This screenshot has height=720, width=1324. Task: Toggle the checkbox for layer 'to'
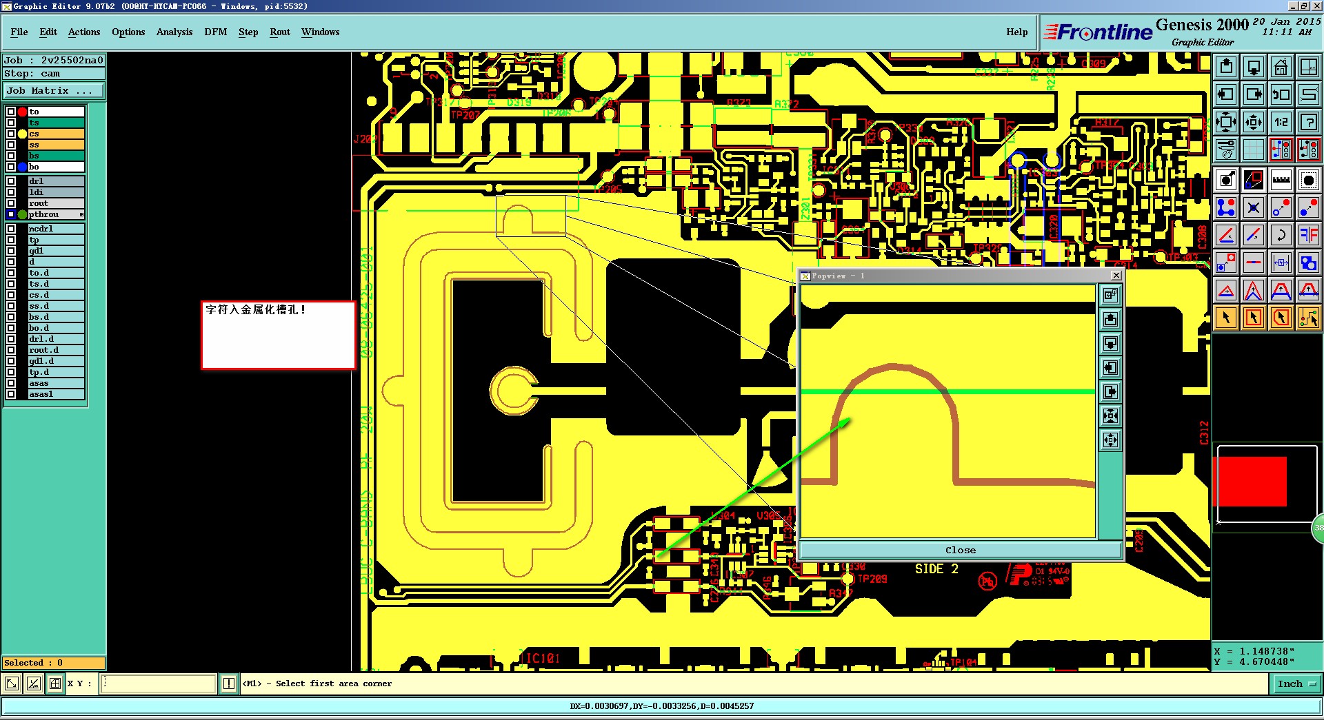11,112
